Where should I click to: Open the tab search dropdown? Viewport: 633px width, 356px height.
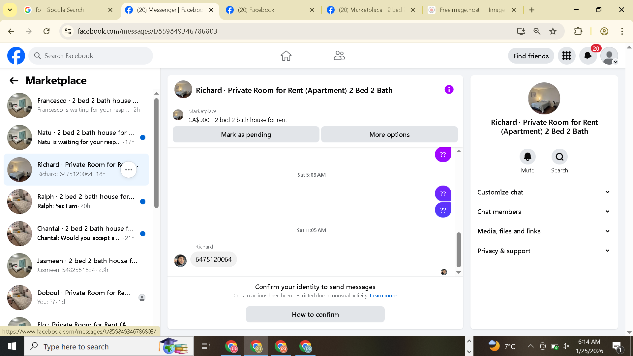click(x=10, y=10)
